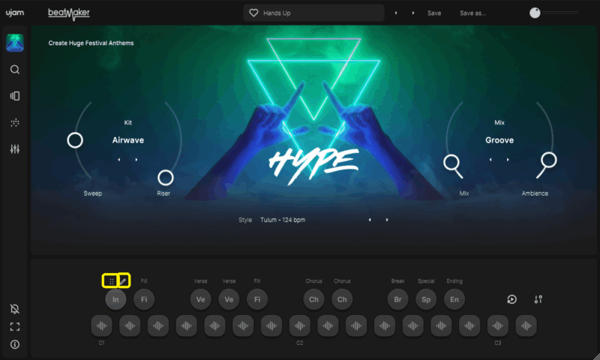Switch to next Style with right arrow

[387, 220]
